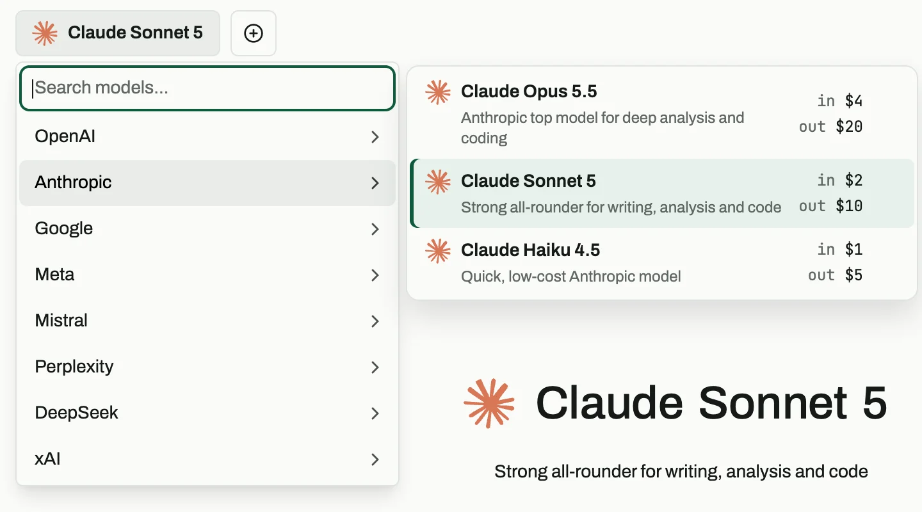The width and height of the screenshot is (922, 512).
Task: Open the Meta provider submenu
Action: click(x=207, y=275)
